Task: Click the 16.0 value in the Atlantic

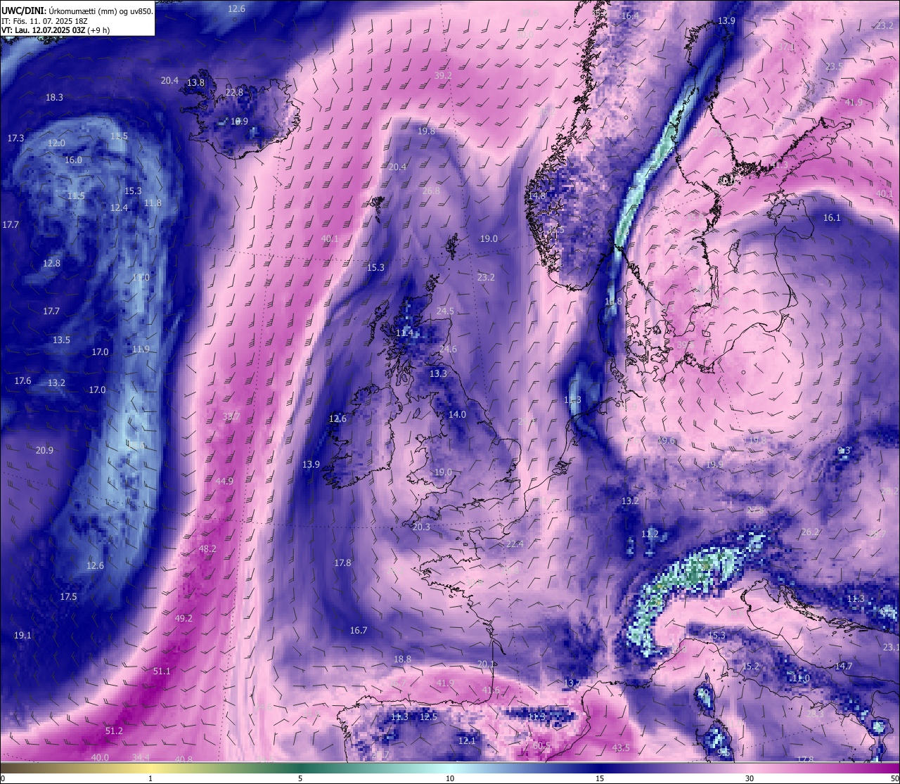Action: coord(73,160)
